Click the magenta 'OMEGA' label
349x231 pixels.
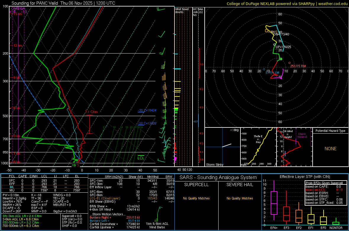(18, 9)
